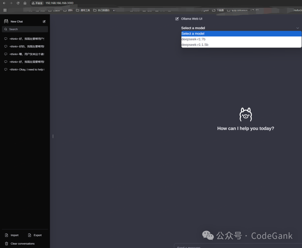Show site info via the 不安全 warning
This screenshot has height=248, width=302.
[x=37, y=3]
